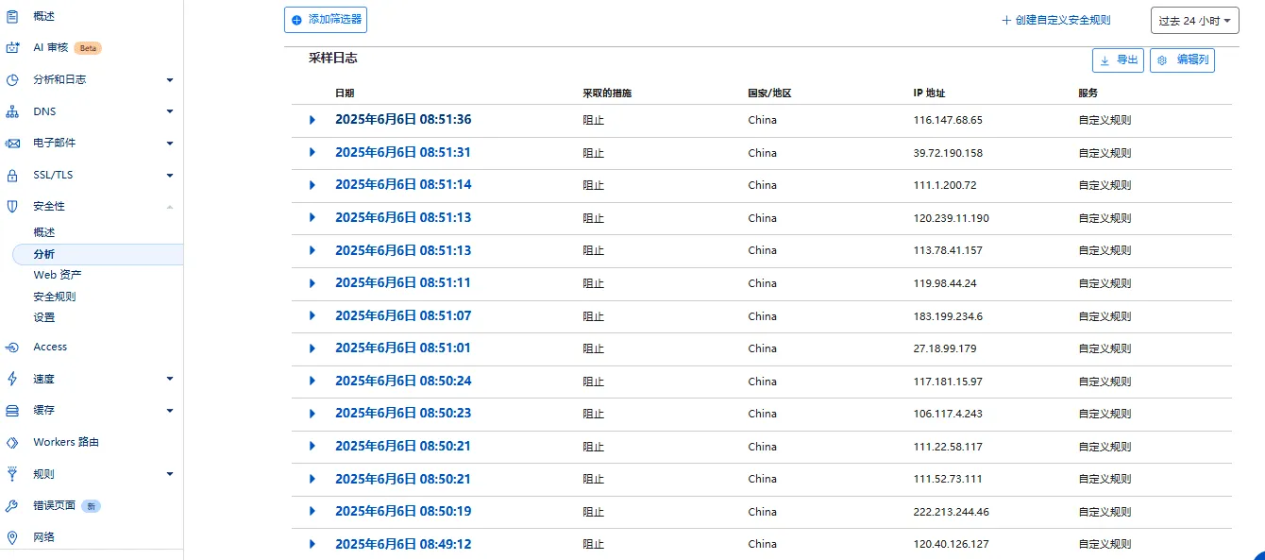Expand the 分析和日志 sidebar menu

170,80
